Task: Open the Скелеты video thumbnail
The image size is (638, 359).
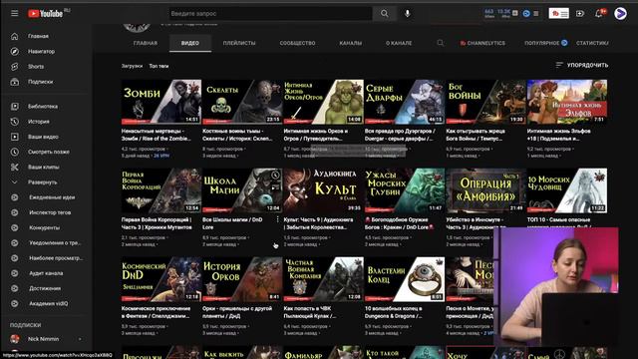Action: click(242, 102)
